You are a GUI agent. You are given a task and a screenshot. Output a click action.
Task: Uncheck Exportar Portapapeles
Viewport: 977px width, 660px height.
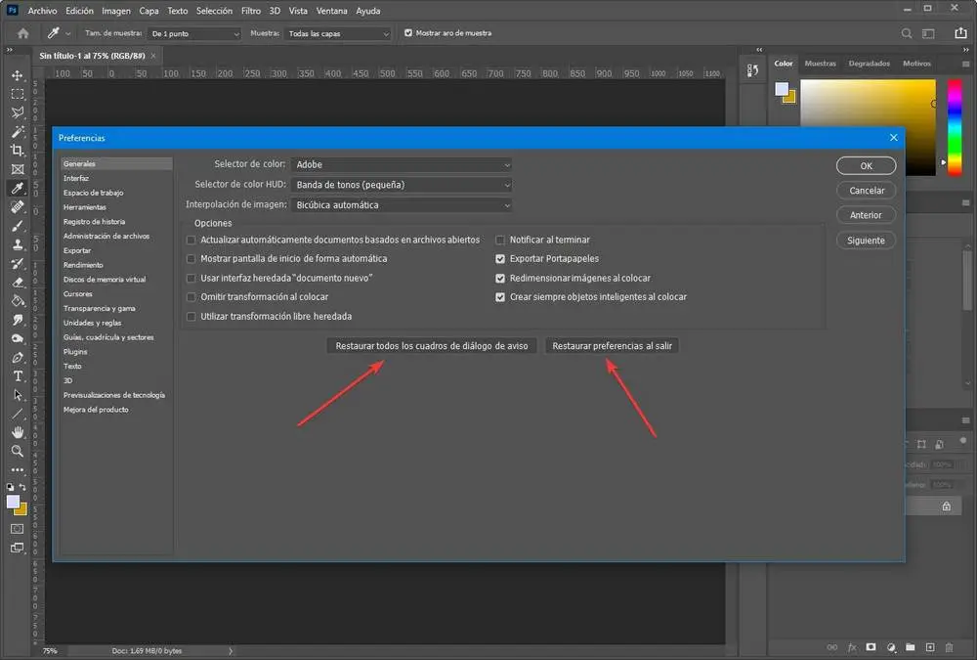pyautogui.click(x=501, y=259)
